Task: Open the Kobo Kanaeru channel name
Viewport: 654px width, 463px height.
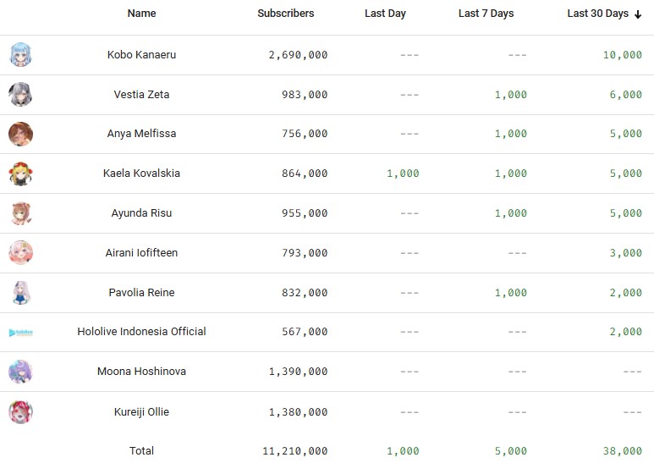Action: [141, 55]
